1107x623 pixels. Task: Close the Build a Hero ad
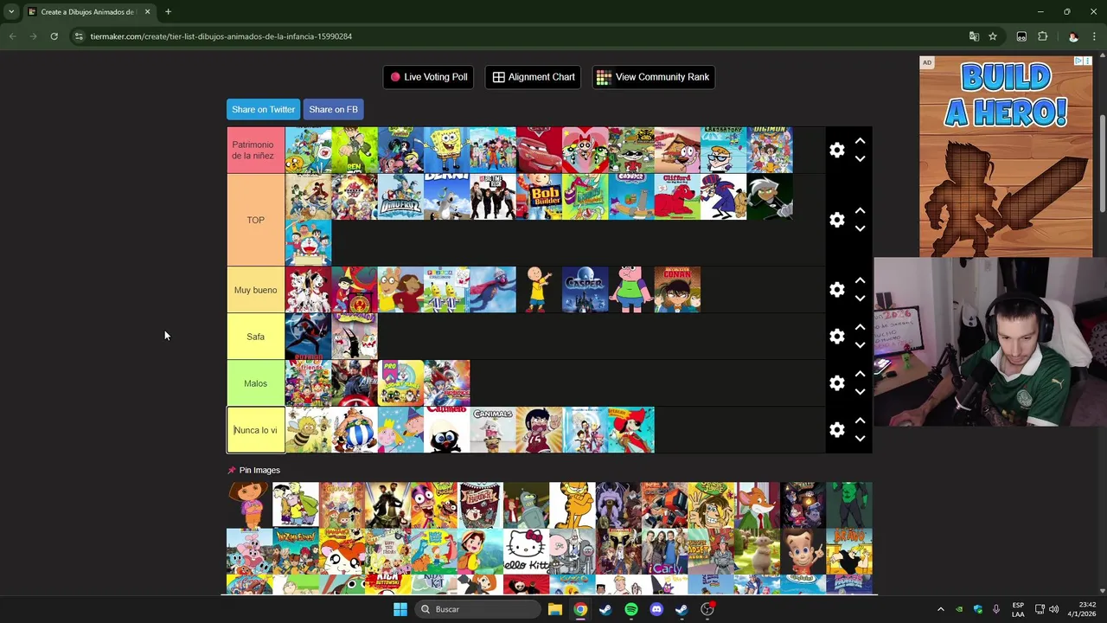[1087, 61]
